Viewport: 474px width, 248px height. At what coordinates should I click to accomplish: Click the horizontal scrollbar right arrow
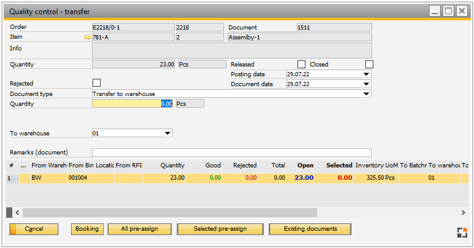coord(463,212)
